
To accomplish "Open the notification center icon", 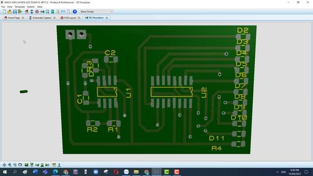I will coord(307,172).
